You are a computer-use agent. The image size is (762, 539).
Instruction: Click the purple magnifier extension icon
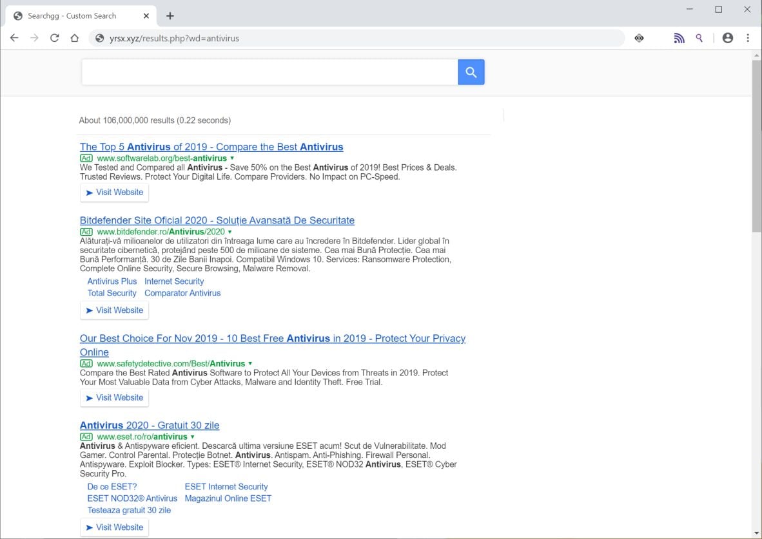[x=699, y=38]
